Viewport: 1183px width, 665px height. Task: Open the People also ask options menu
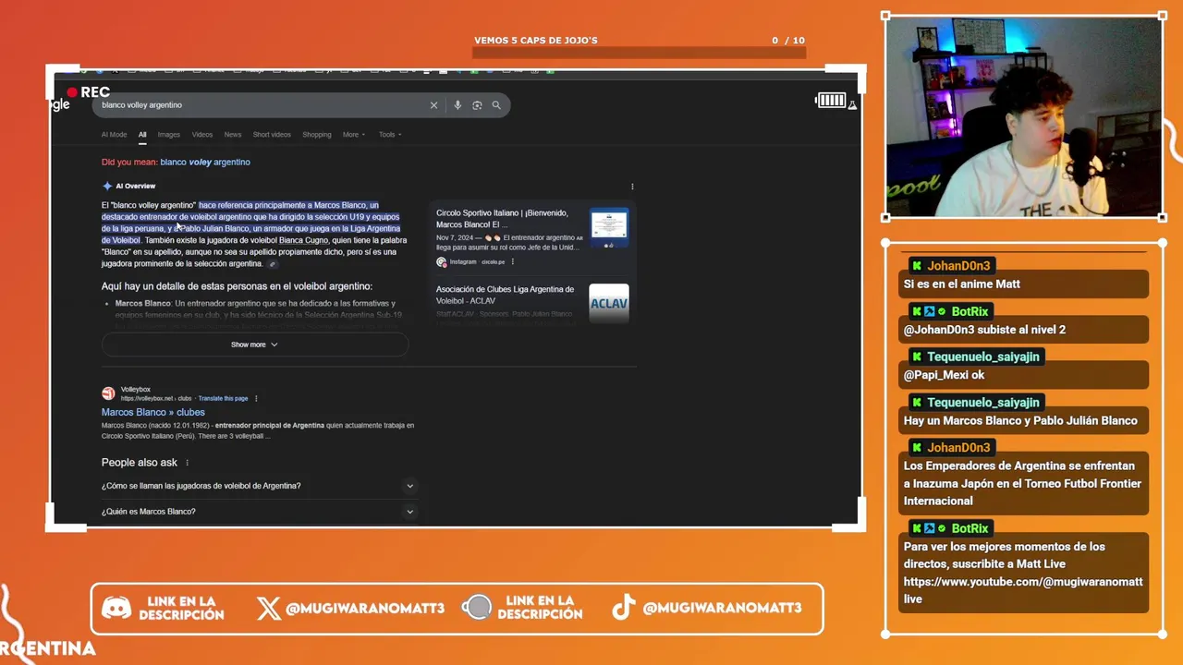pyautogui.click(x=187, y=463)
